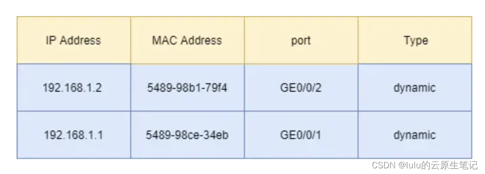Click the 192.168.1.2 IP cell
The width and height of the screenshot is (485, 174).
[x=73, y=87]
